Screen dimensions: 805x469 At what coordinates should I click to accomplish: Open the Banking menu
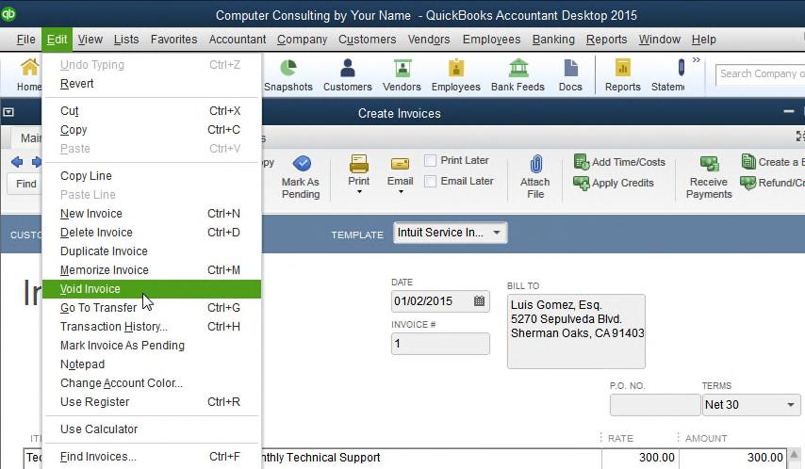point(553,40)
